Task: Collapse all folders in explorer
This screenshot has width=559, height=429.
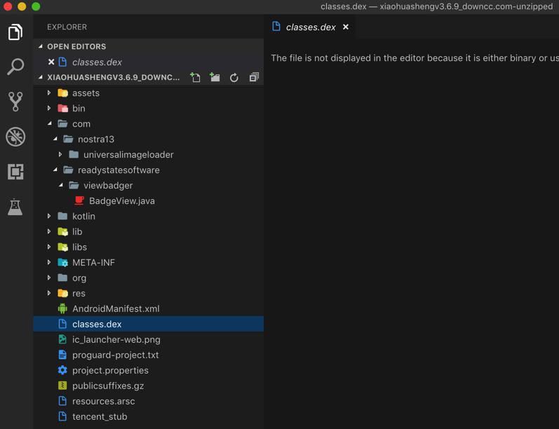Action: click(254, 77)
